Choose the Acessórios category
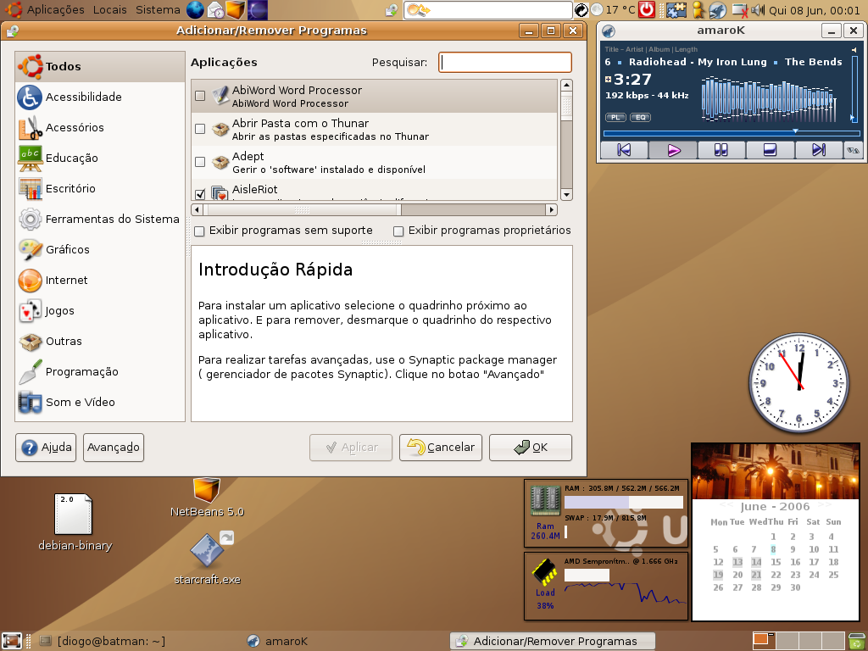The height and width of the screenshot is (651, 868). (100, 127)
